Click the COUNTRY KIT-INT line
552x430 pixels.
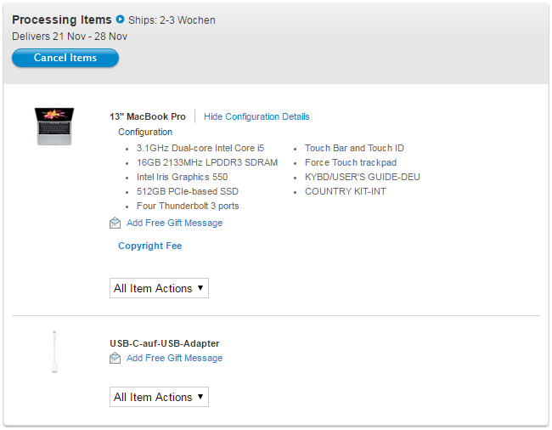(x=345, y=191)
